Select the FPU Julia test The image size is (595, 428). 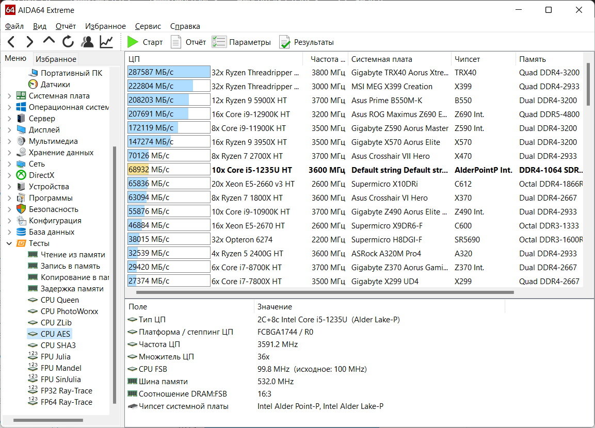point(55,357)
